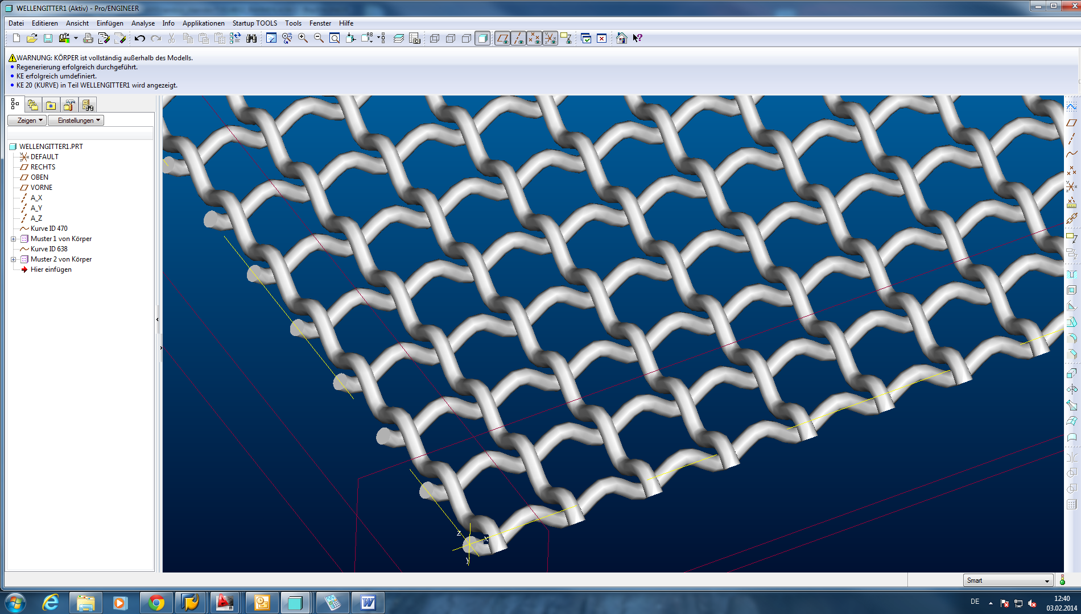Select the Revolve tool on right toolbar
Screen dimensions: 1081x614
(x=1072, y=389)
